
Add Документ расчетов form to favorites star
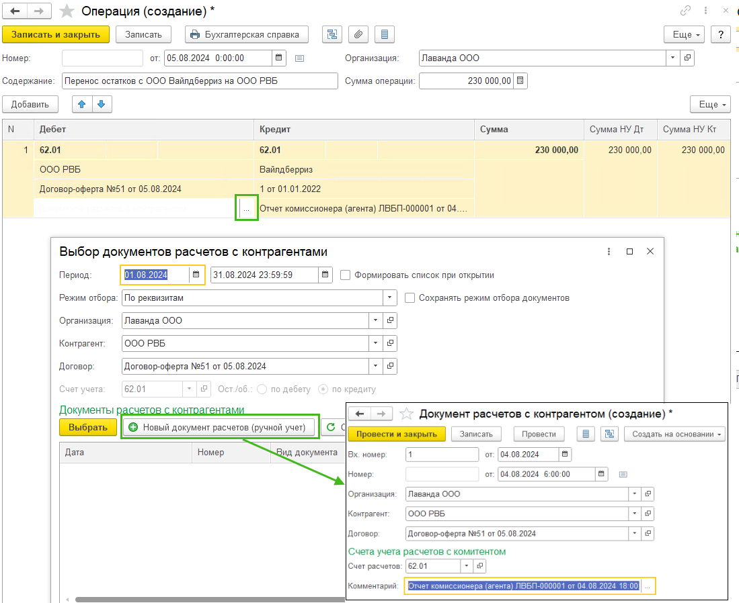(x=406, y=414)
